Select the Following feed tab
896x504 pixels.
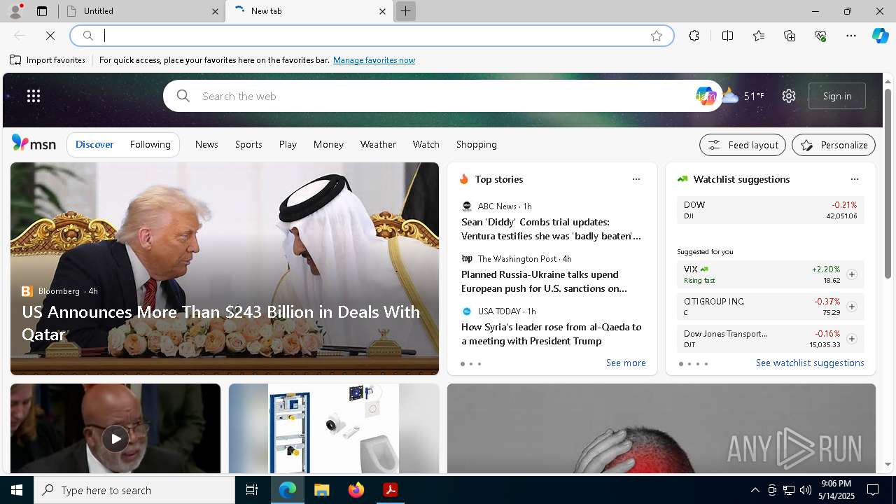point(150,144)
